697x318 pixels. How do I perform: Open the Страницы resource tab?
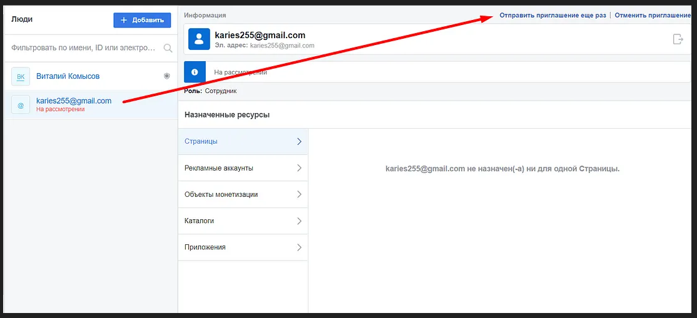(x=201, y=141)
